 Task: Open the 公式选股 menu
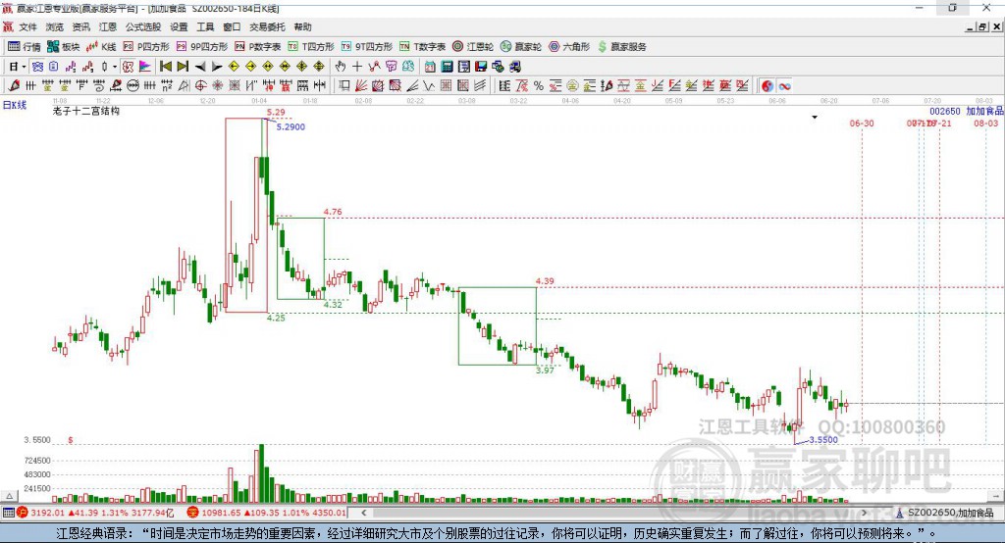point(142,27)
